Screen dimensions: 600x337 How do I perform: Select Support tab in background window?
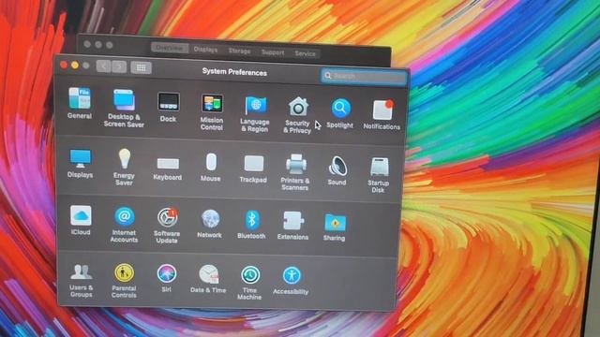(273, 52)
